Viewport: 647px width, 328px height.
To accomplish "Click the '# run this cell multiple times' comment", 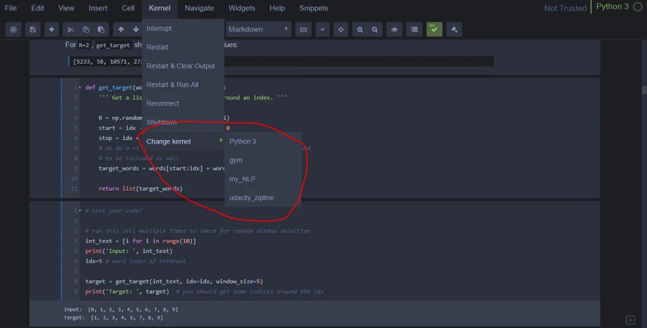I will coord(198,231).
